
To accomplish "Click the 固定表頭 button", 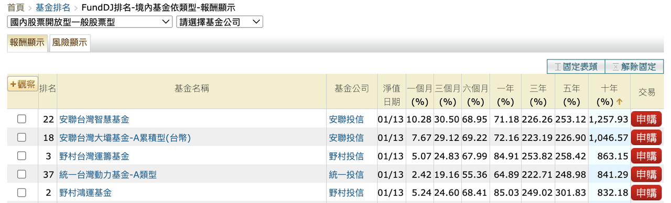I will pyautogui.click(x=576, y=67).
